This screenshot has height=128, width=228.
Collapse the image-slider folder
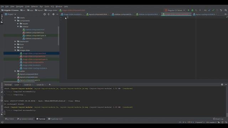pos(15,50)
